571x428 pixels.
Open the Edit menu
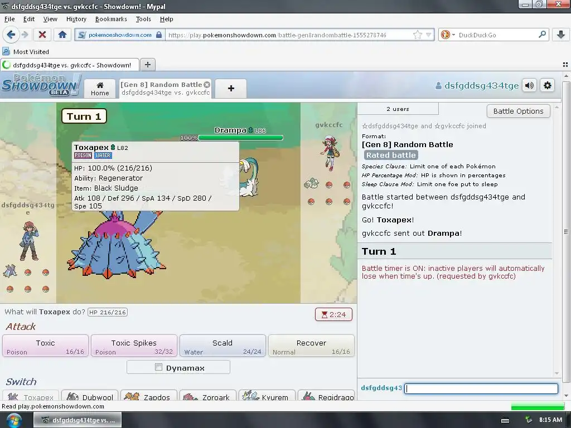(x=29, y=19)
